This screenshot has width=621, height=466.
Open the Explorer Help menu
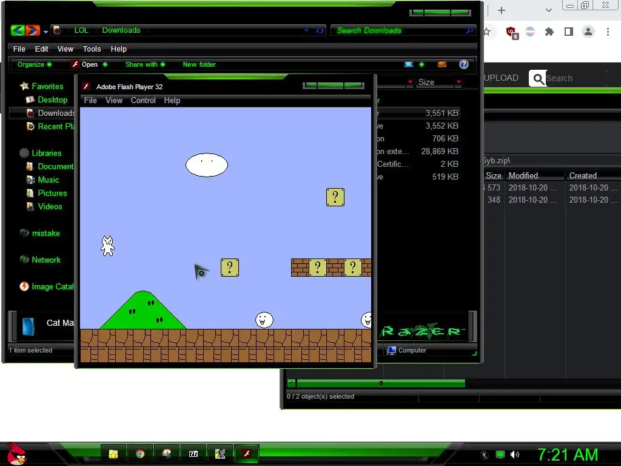click(118, 49)
